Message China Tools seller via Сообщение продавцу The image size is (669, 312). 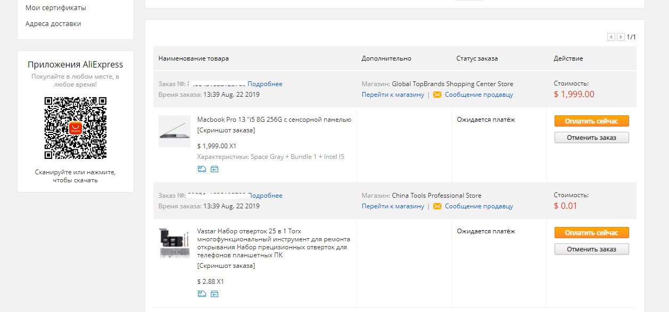click(479, 206)
